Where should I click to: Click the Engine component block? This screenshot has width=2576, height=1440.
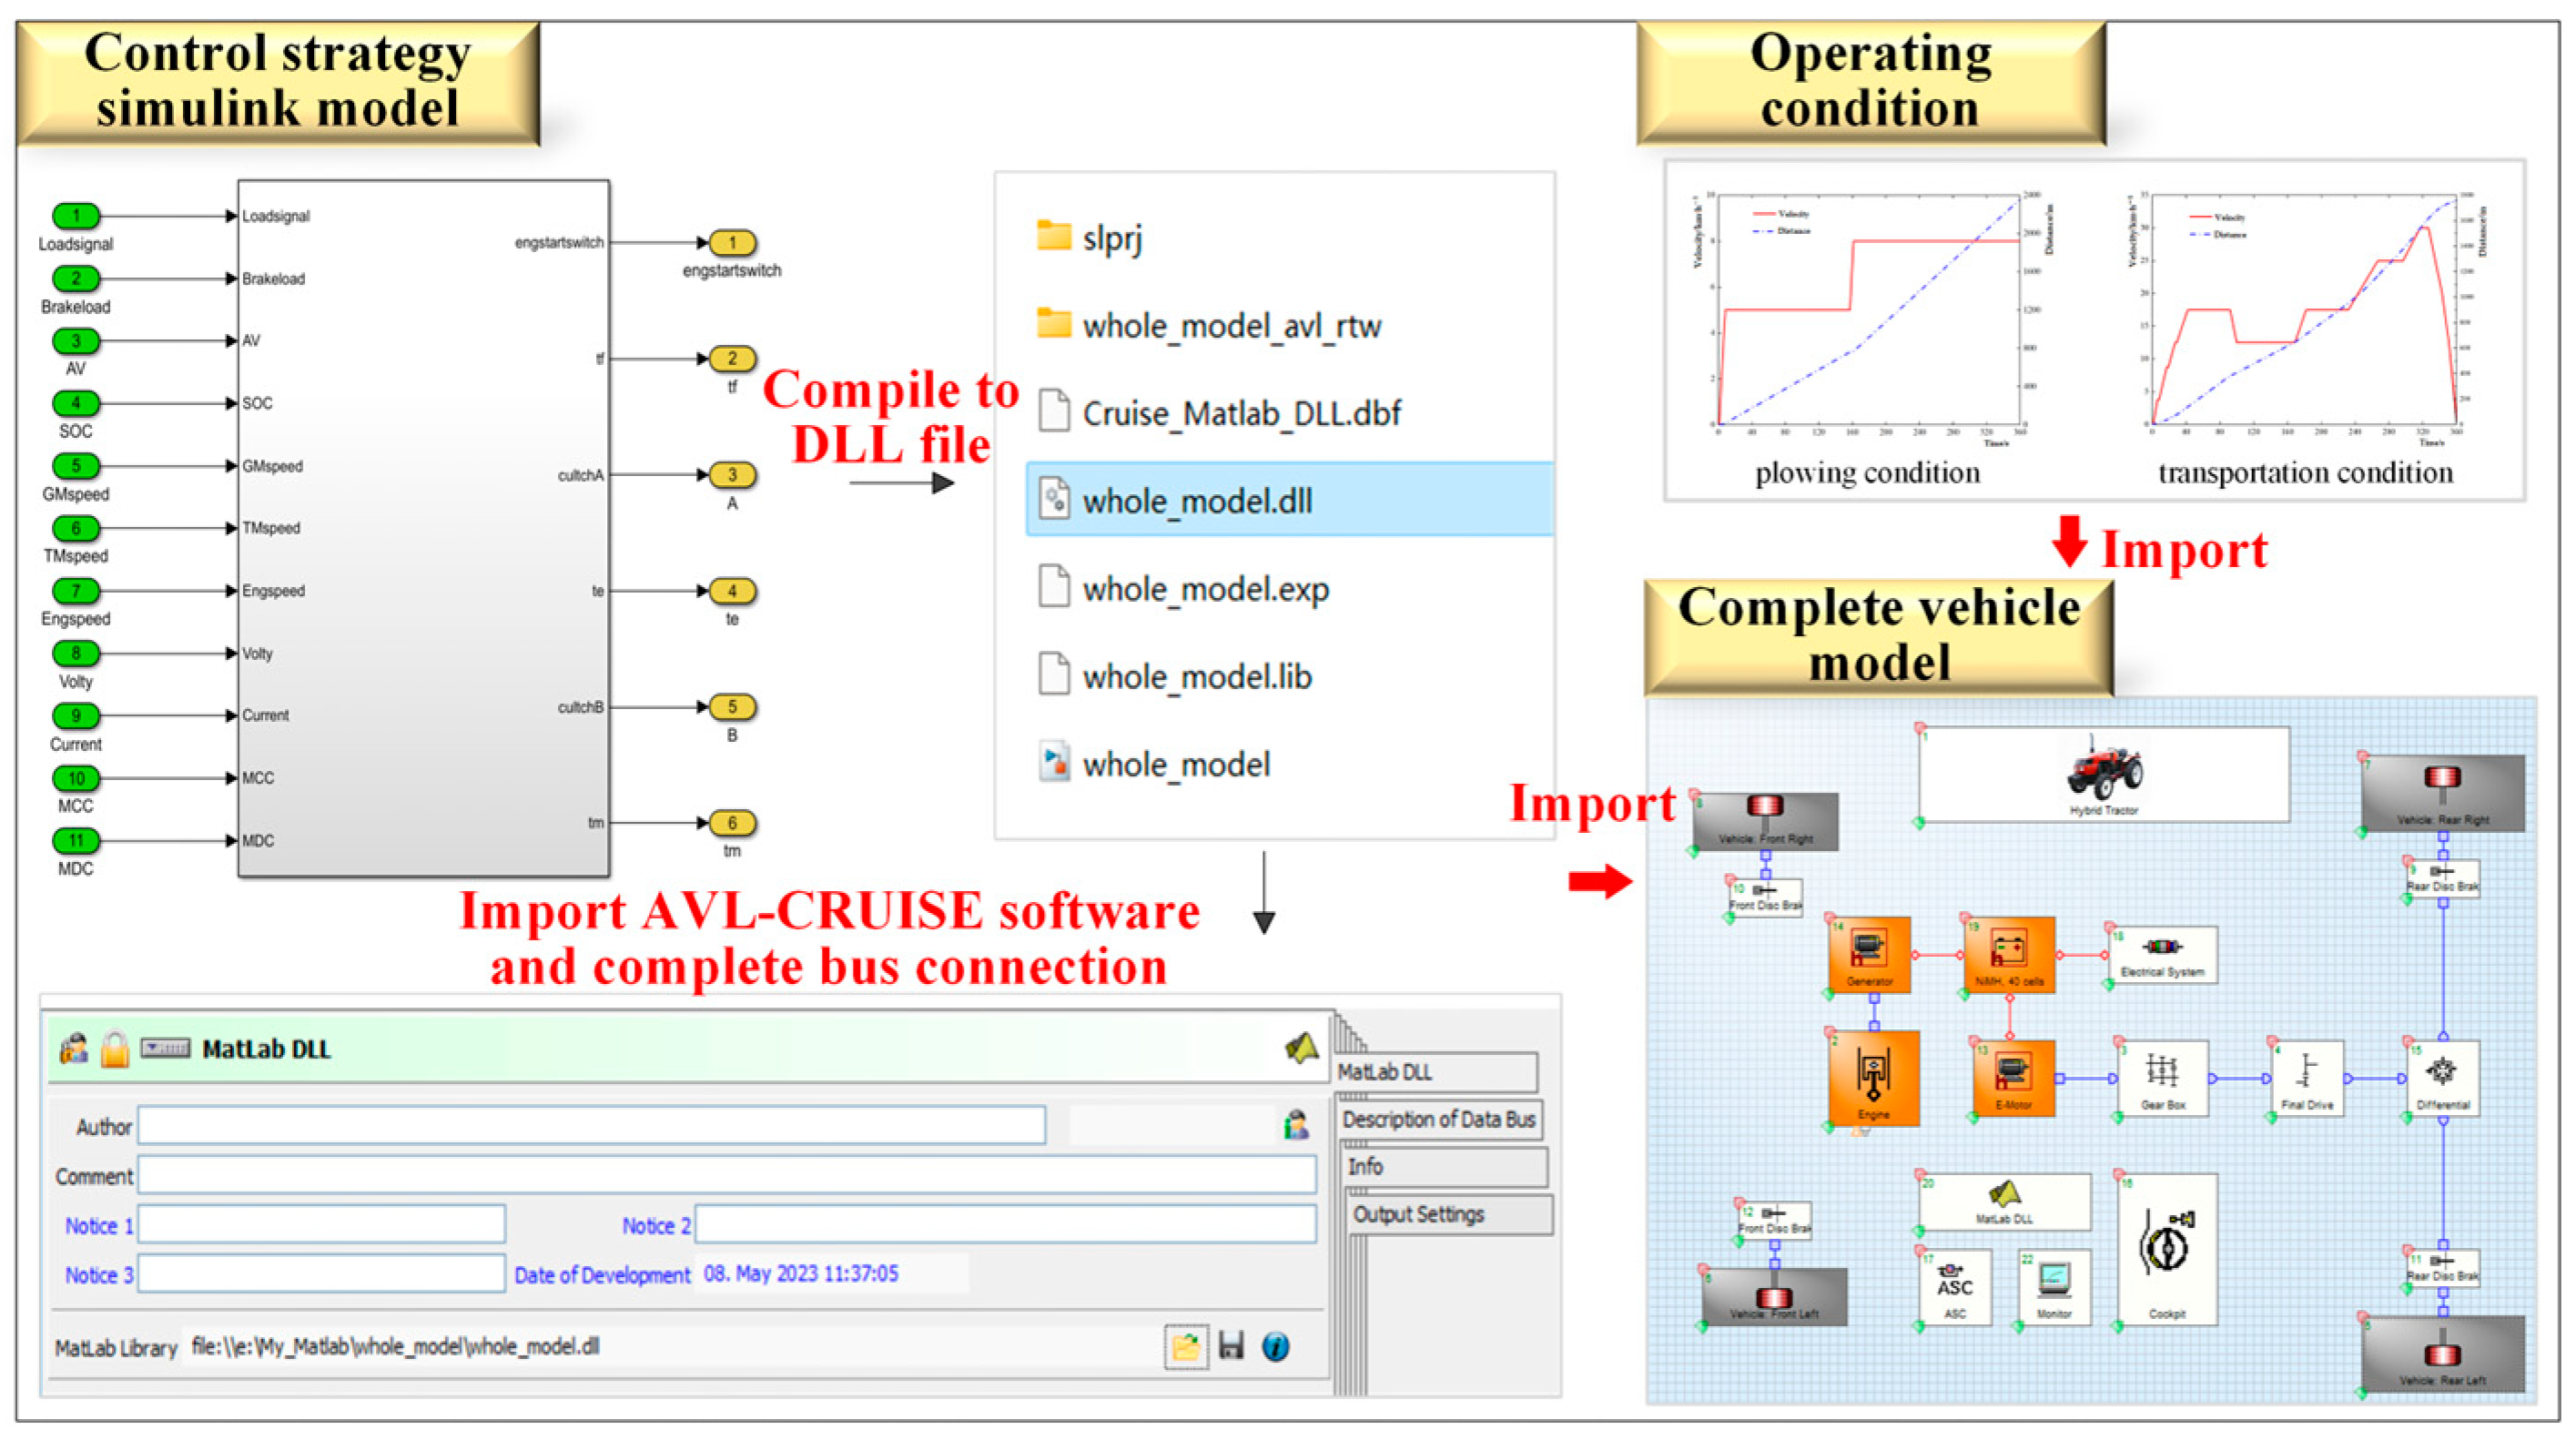(x=1873, y=1077)
